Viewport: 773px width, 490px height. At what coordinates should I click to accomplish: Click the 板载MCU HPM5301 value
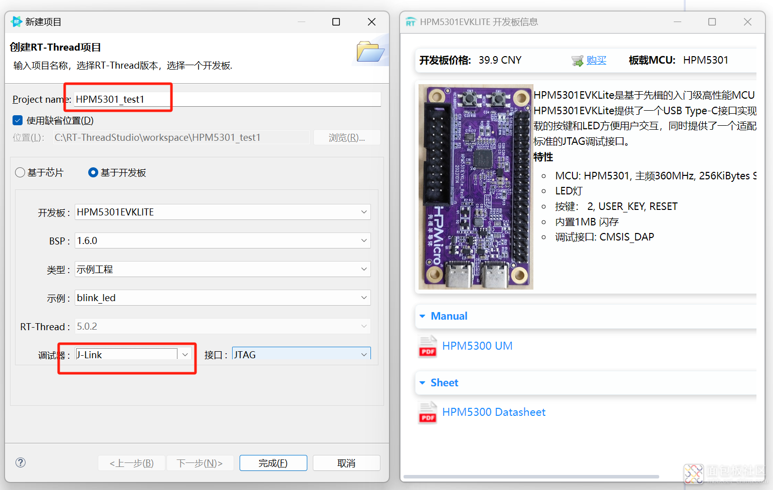click(705, 60)
